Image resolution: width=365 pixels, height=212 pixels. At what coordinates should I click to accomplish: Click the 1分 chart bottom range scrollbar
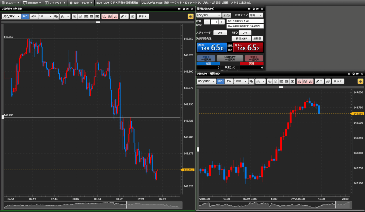(x=93, y=205)
